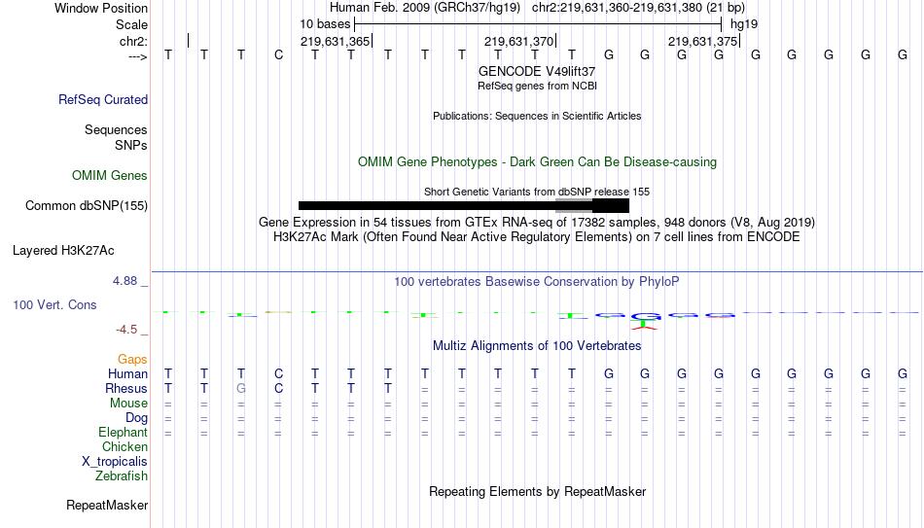
Task: Click the 219,631,365 position marker
Action: (x=336, y=41)
